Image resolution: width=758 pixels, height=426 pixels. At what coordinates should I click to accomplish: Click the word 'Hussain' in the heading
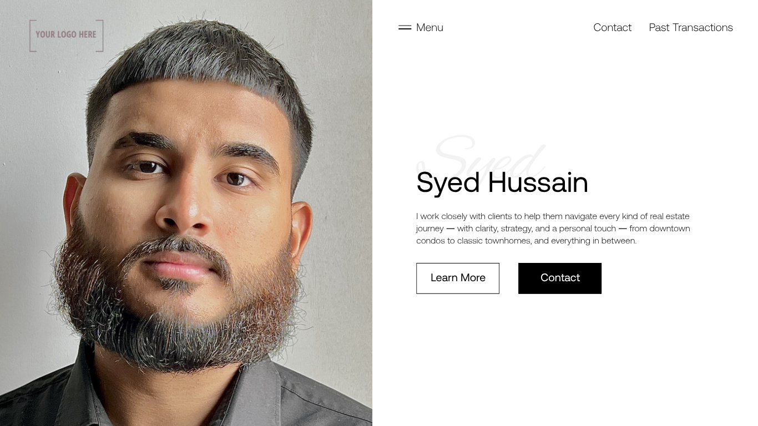(x=538, y=182)
